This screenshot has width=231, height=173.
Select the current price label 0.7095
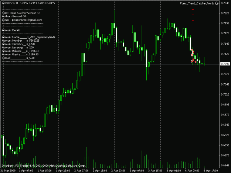click(x=225, y=64)
